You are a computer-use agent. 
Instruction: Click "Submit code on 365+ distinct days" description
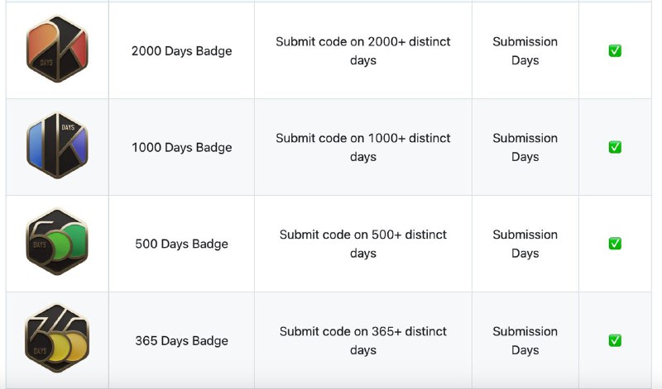(x=362, y=341)
